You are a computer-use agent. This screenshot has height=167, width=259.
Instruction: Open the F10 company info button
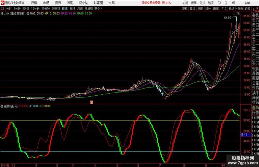coord(224,9)
